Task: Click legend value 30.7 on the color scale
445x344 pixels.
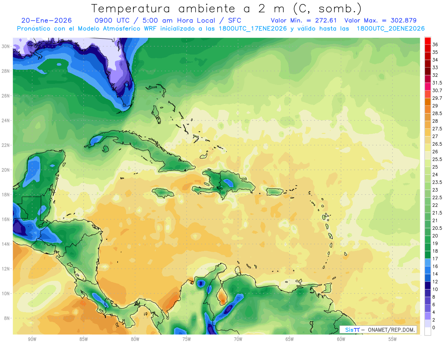Action: tap(437, 91)
